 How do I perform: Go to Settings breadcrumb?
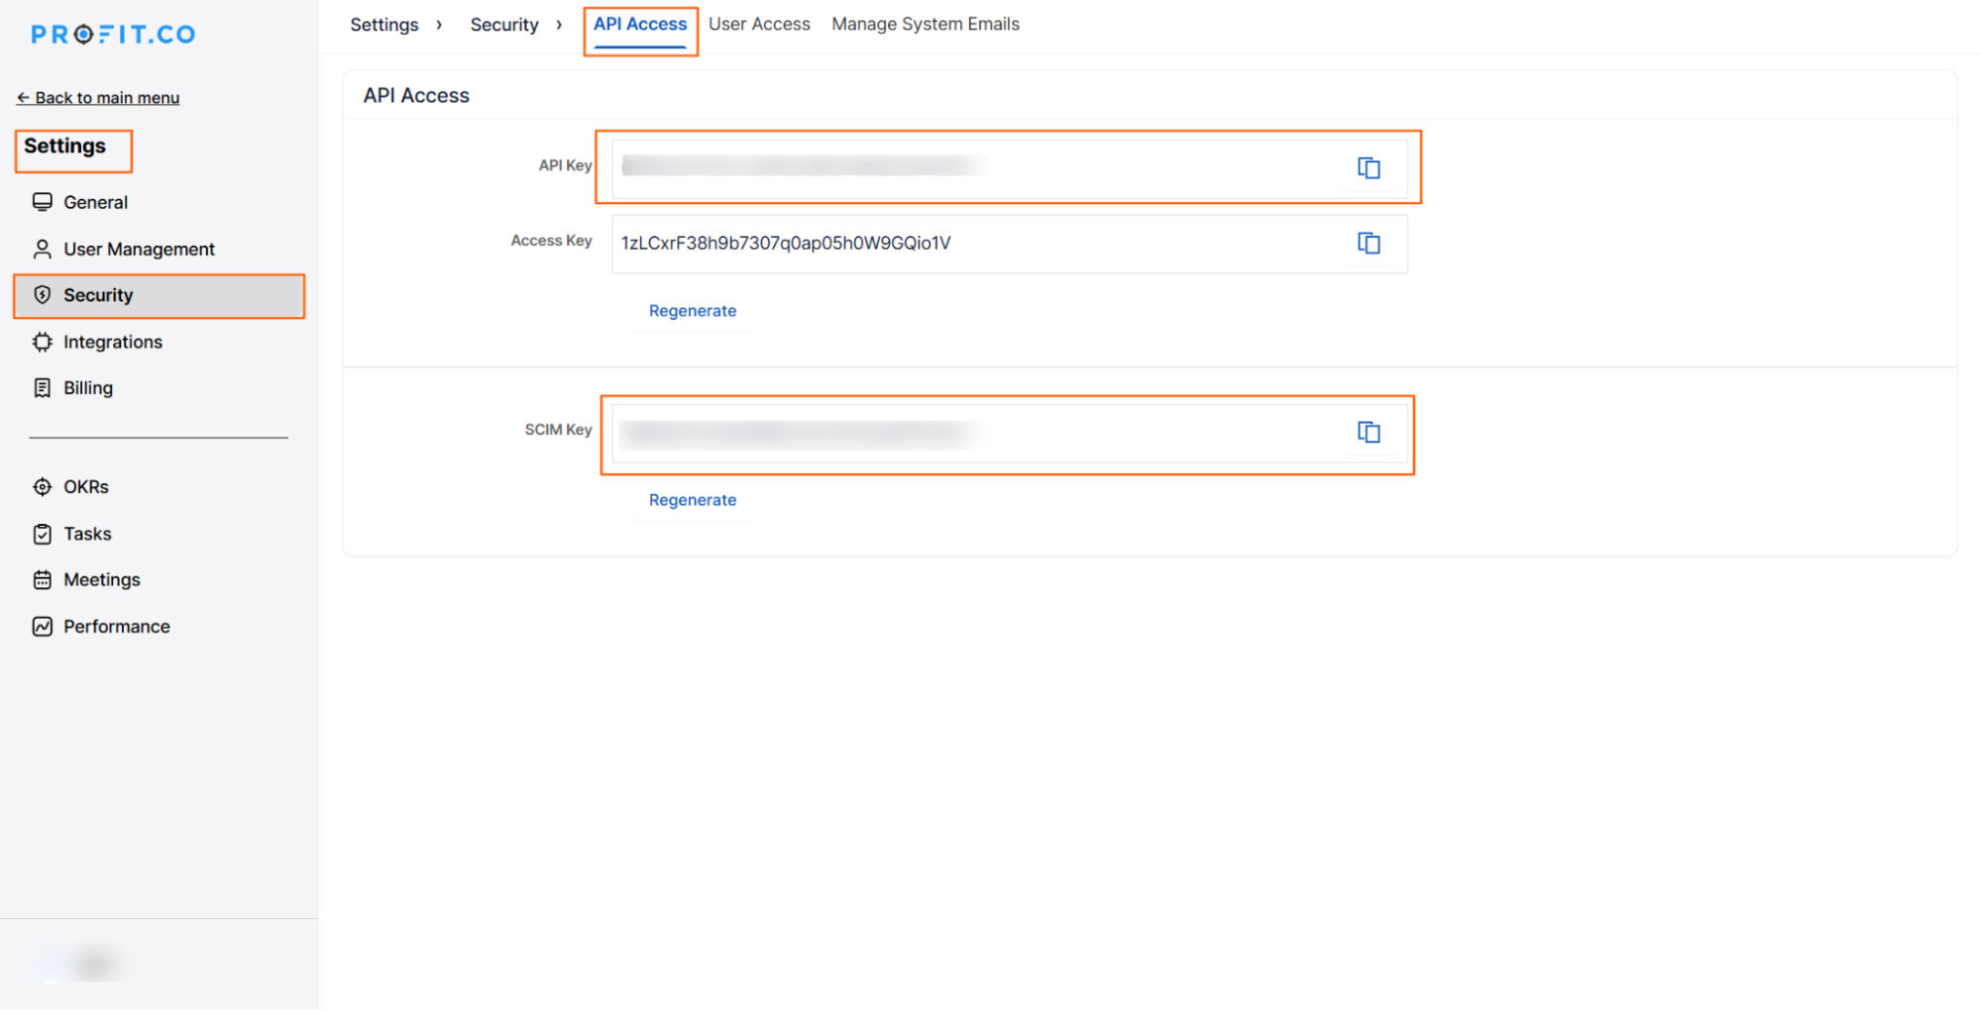point(385,25)
